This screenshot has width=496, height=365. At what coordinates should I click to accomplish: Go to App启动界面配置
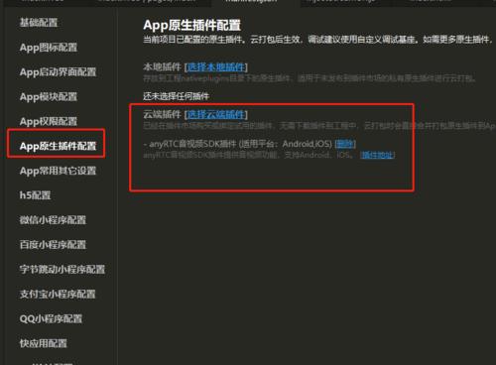click(x=58, y=72)
